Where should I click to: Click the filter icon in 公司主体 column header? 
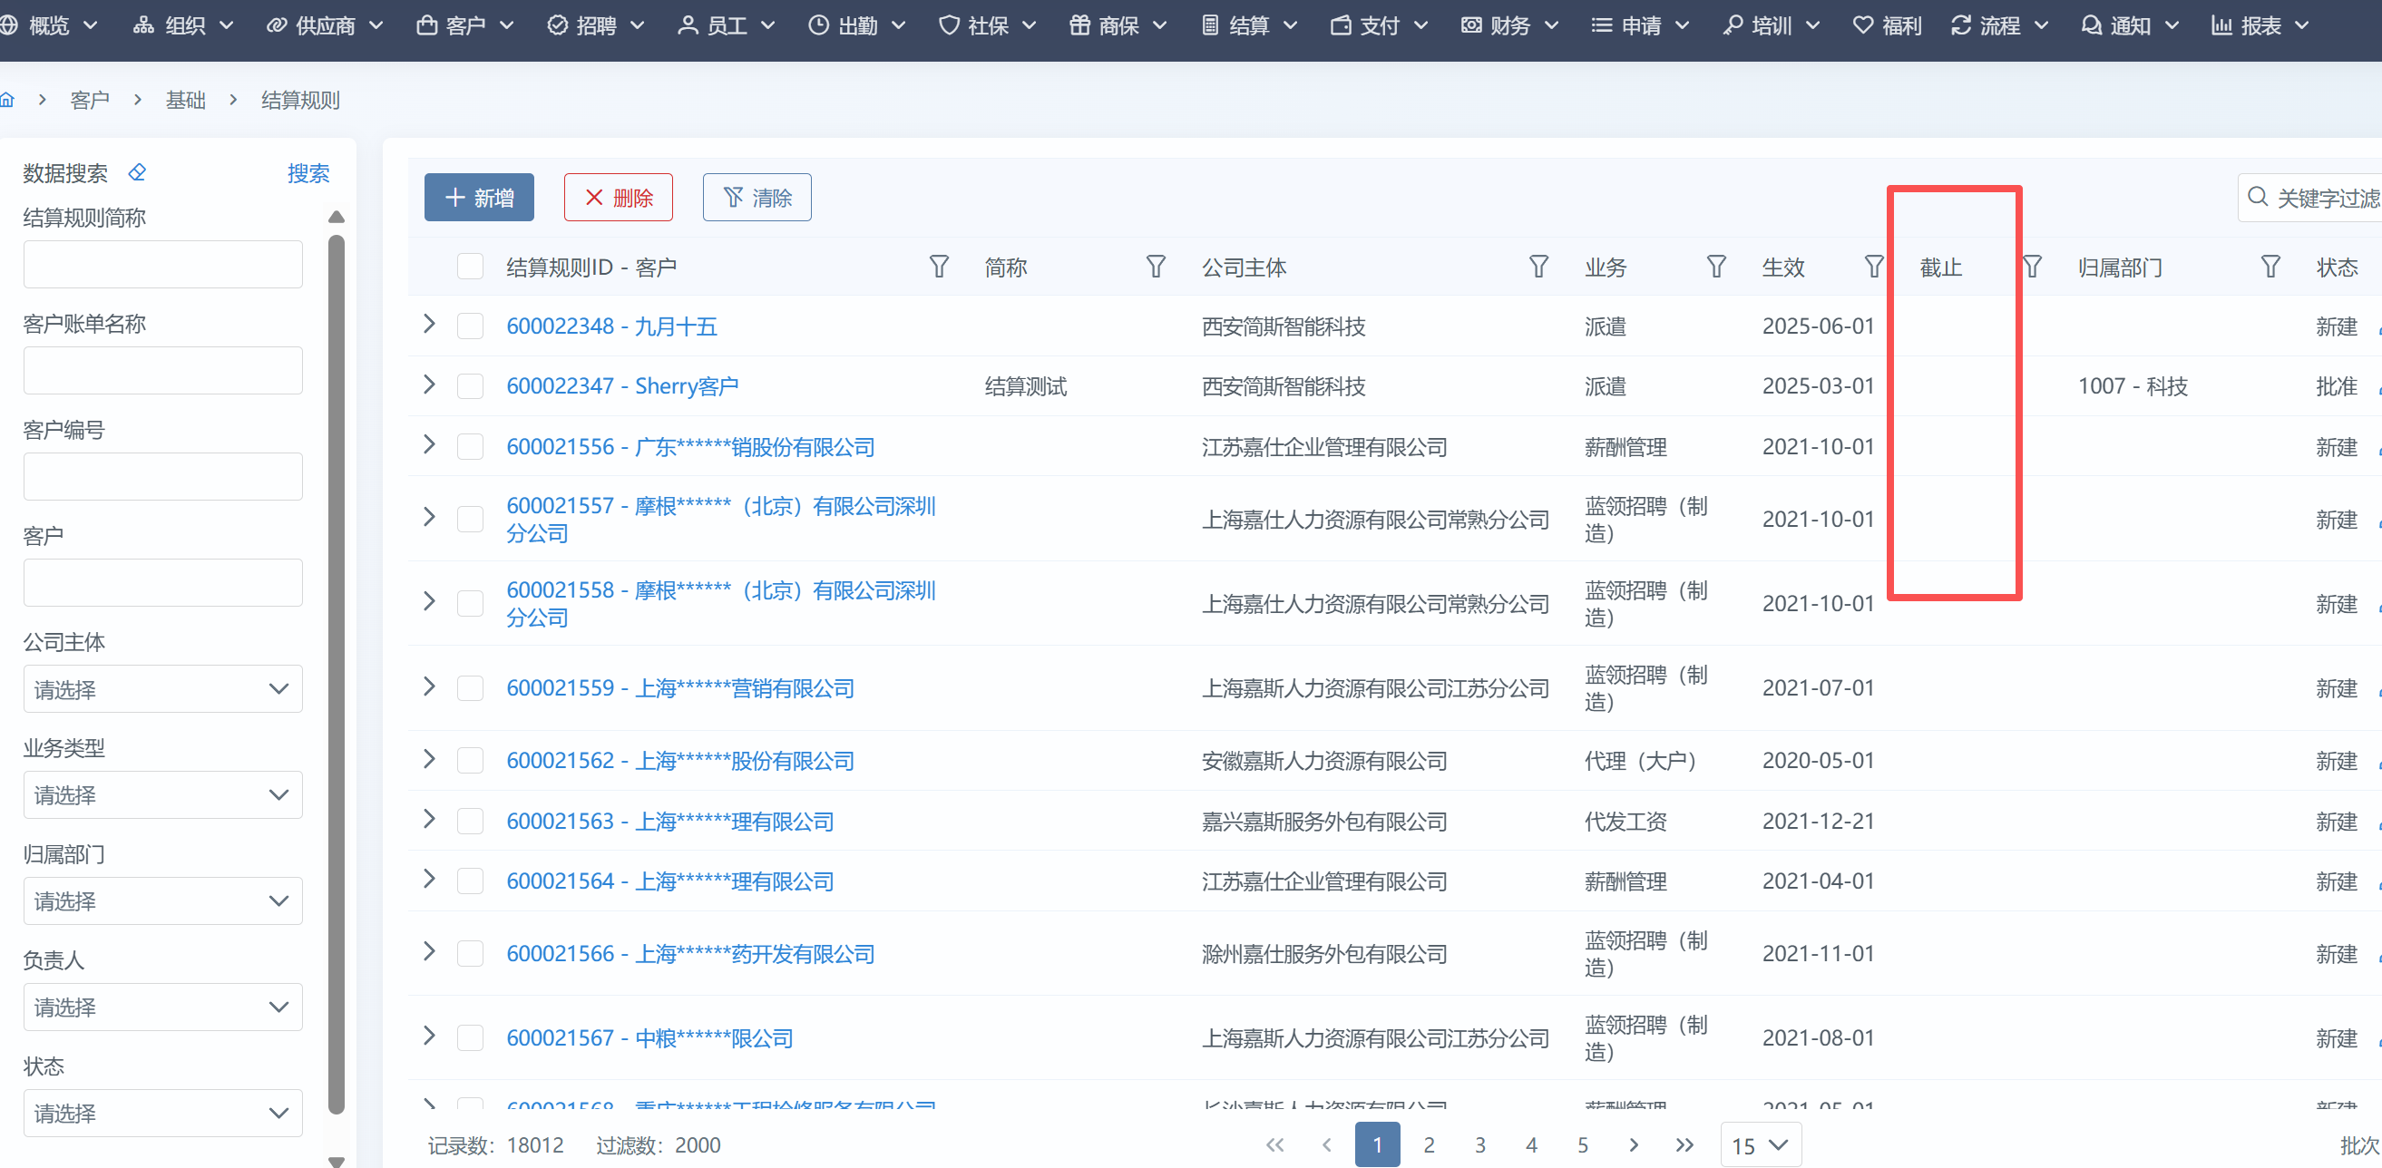point(1538,268)
